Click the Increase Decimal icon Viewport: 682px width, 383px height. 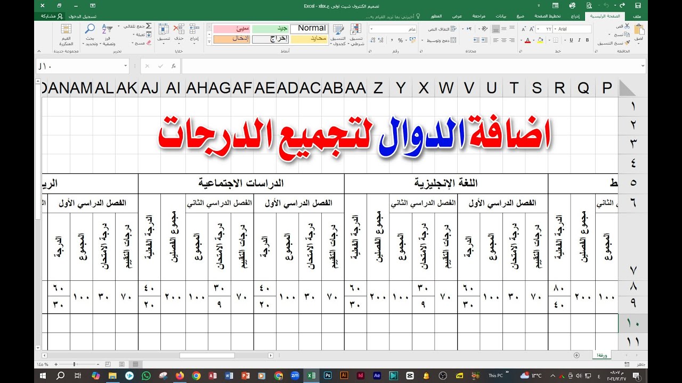381,40
